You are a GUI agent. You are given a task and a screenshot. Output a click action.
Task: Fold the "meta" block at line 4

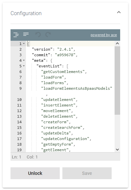click(x=24, y=60)
